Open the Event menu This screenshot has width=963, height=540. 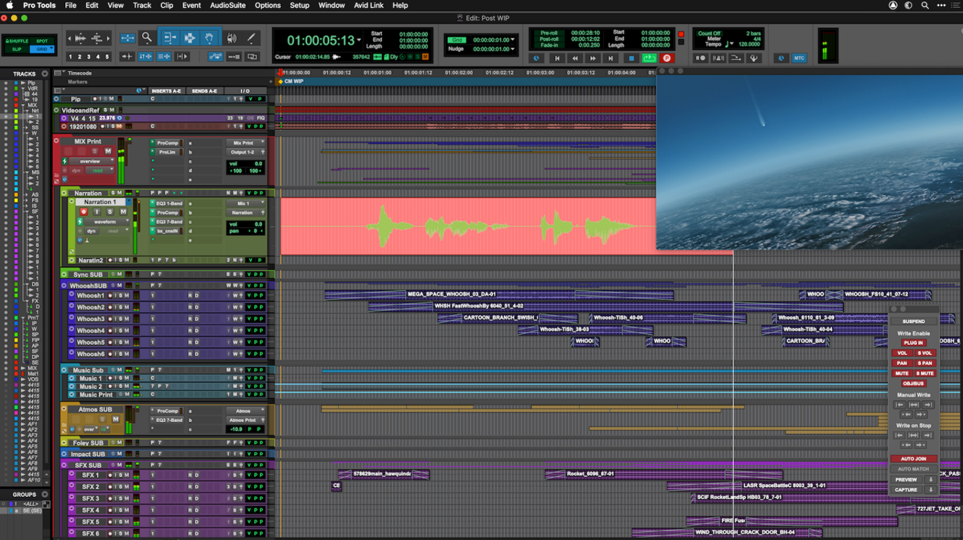192,5
